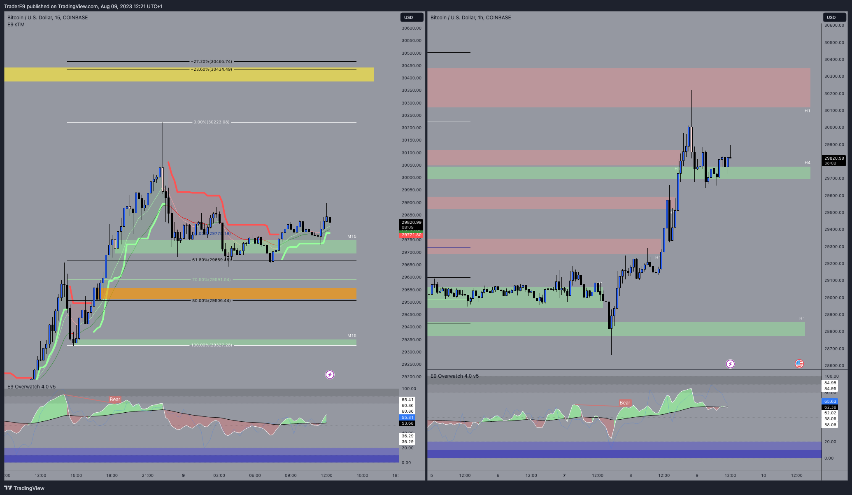Select the Bitcoin / U.S. Dollar, 1h title

coord(470,17)
